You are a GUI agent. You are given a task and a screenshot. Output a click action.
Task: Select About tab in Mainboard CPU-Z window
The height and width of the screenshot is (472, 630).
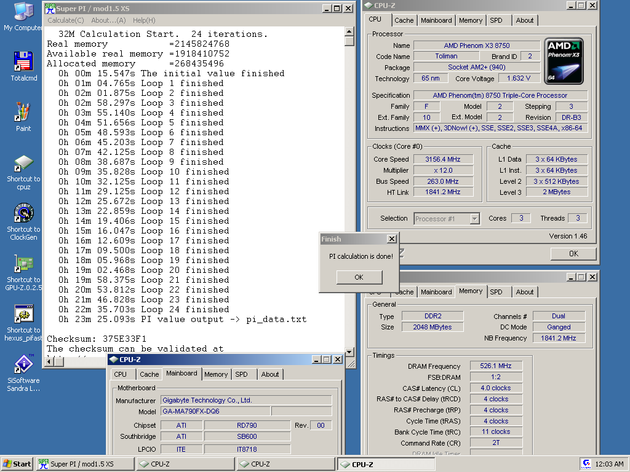[x=270, y=374]
